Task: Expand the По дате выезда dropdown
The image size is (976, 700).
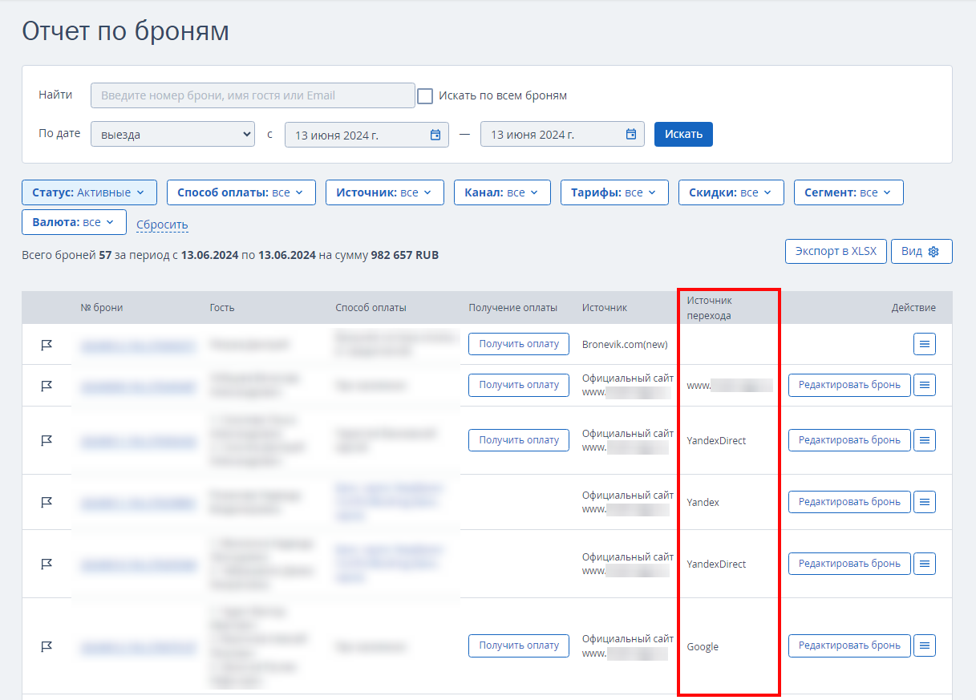Action: 172,135
